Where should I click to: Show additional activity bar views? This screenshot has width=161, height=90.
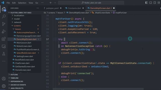pyautogui.click(x=4, y=61)
